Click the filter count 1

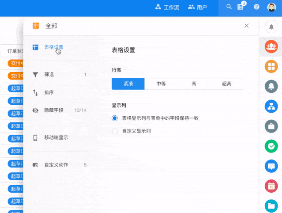tap(85, 74)
